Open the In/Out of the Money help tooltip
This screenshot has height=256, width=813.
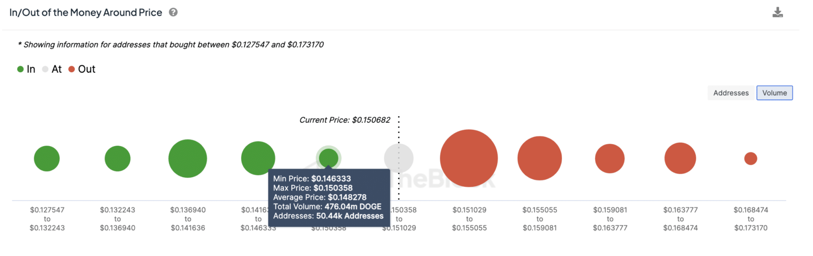tap(173, 12)
